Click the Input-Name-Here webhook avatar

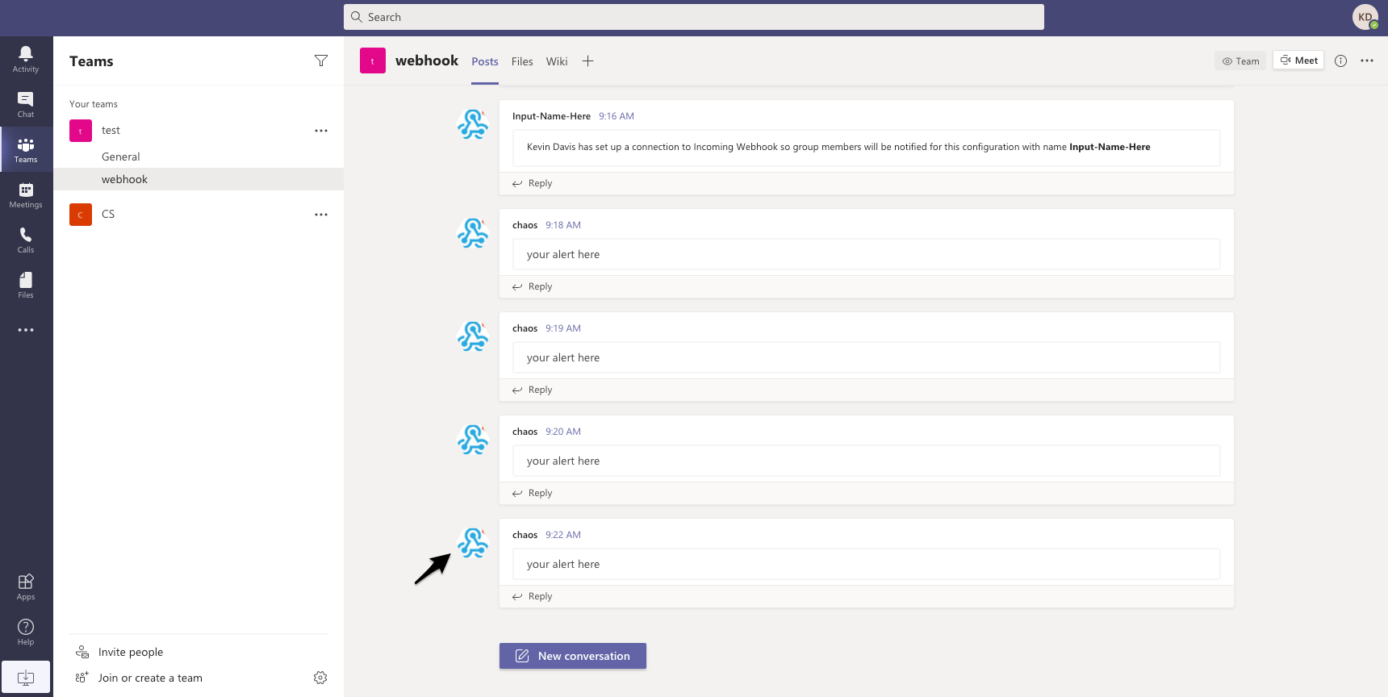[x=473, y=124]
